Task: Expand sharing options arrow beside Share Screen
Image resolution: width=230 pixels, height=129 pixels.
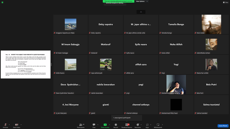Action: [109, 125]
